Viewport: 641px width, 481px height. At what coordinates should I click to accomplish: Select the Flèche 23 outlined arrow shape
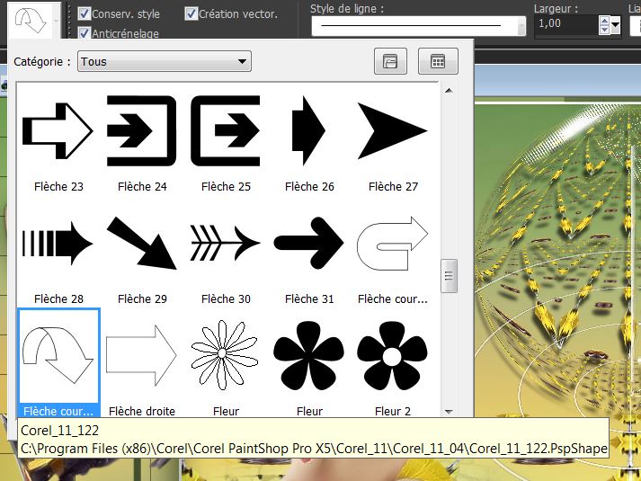tap(58, 130)
